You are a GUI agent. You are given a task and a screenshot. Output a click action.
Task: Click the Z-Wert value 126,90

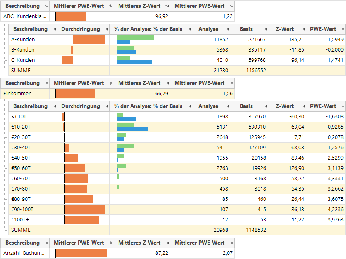[x=296, y=168]
